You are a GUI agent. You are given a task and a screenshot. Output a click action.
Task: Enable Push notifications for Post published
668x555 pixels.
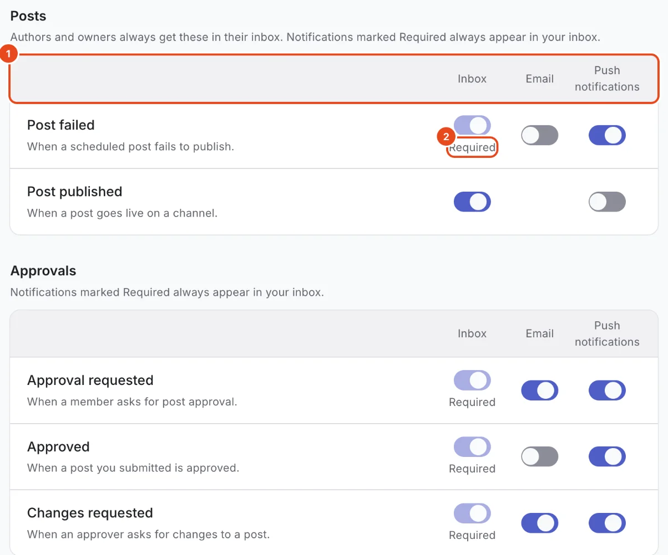pyautogui.click(x=607, y=202)
